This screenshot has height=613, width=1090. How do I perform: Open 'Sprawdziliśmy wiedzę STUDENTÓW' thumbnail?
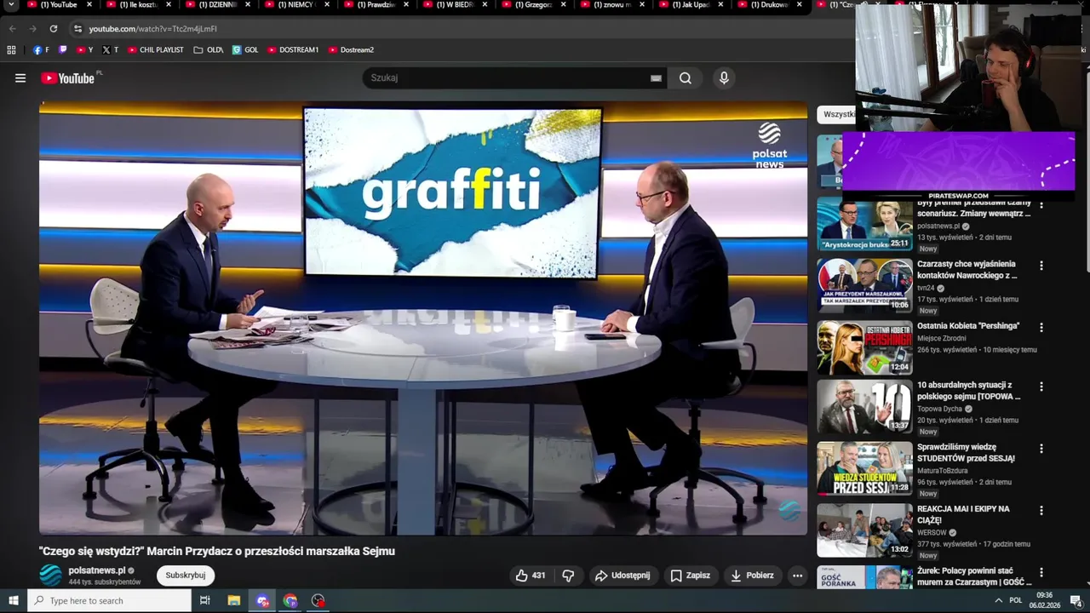[x=864, y=468]
